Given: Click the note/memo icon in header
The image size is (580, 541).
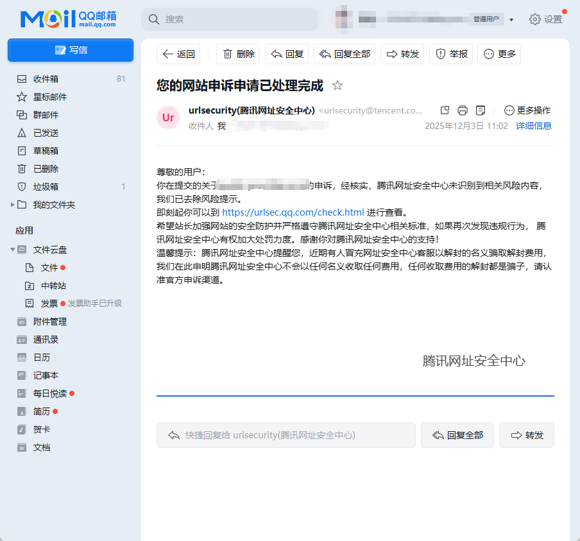Looking at the screenshot, I should coord(480,110).
